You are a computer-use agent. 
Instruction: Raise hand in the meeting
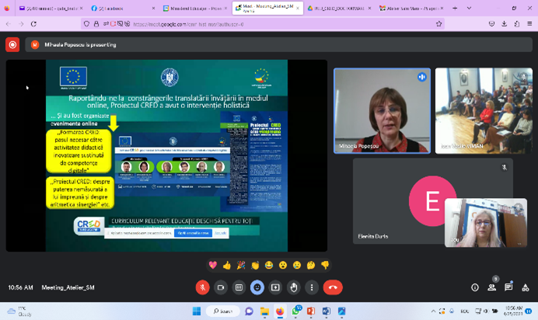click(x=294, y=287)
